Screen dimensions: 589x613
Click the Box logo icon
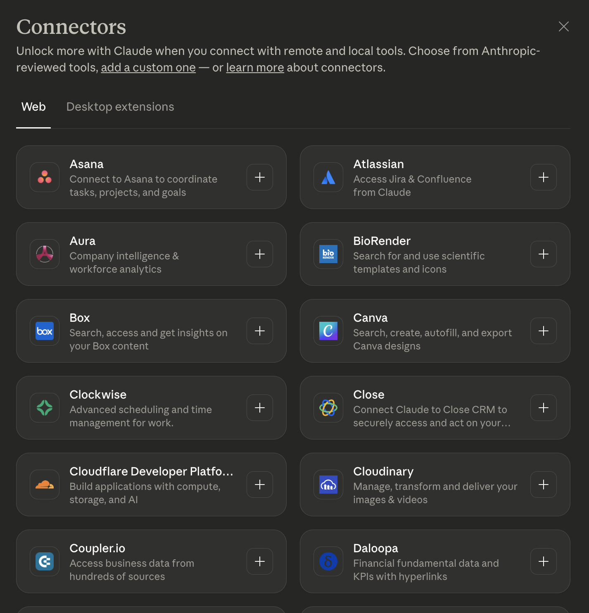click(45, 331)
